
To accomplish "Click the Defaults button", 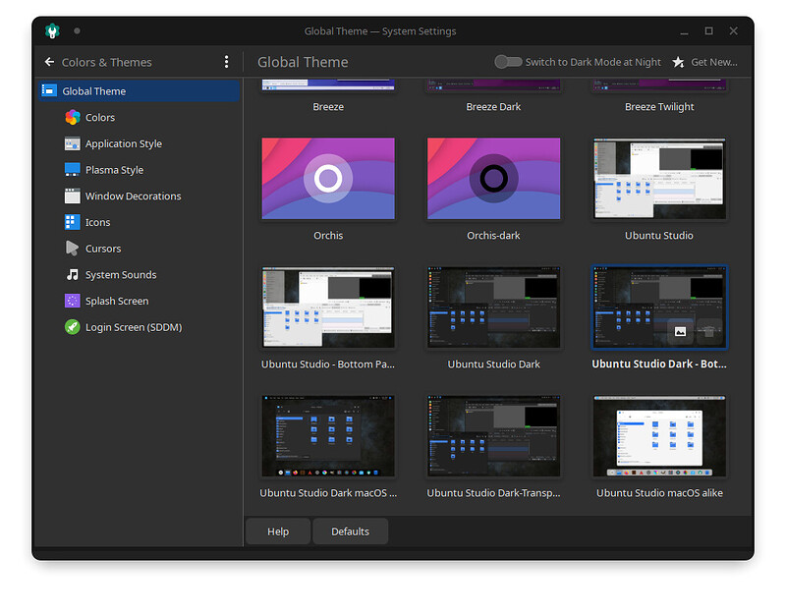I will coord(350,531).
